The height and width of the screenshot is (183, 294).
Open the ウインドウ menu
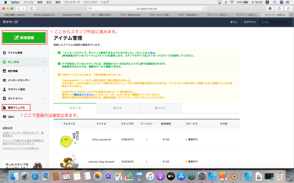90,2
